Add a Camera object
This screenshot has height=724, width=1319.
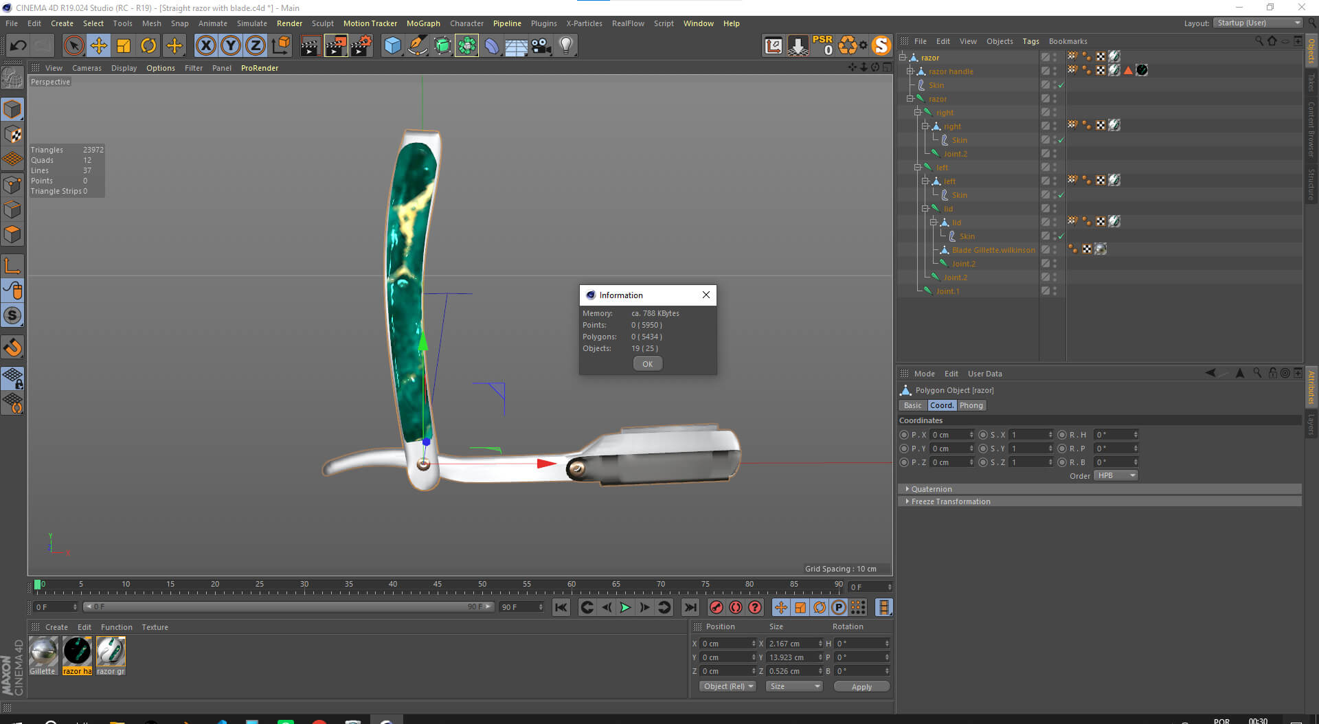pos(541,46)
